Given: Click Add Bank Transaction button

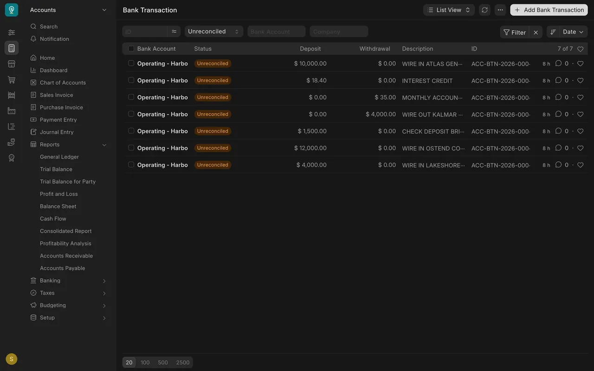Looking at the screenshot, I should pyautogui.click(x=549, y=10).
